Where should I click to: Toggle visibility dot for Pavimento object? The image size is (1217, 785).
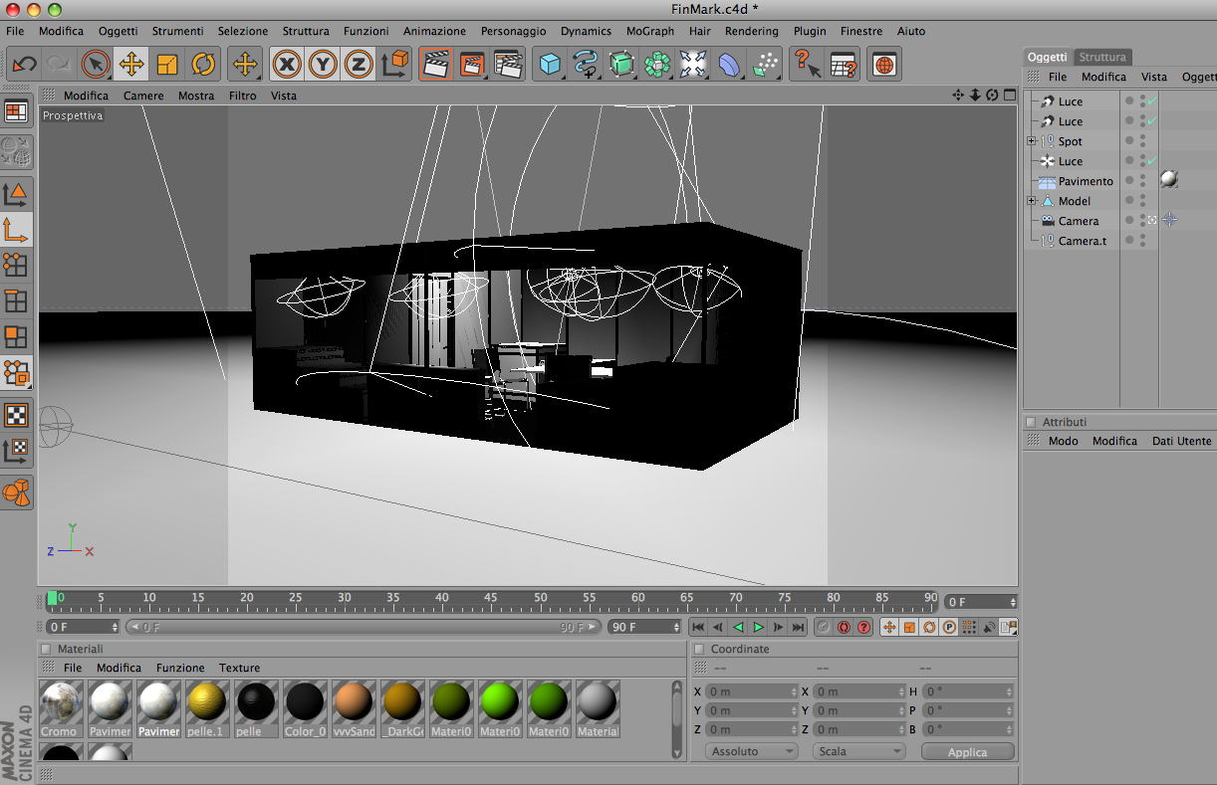click(1128, 181)
